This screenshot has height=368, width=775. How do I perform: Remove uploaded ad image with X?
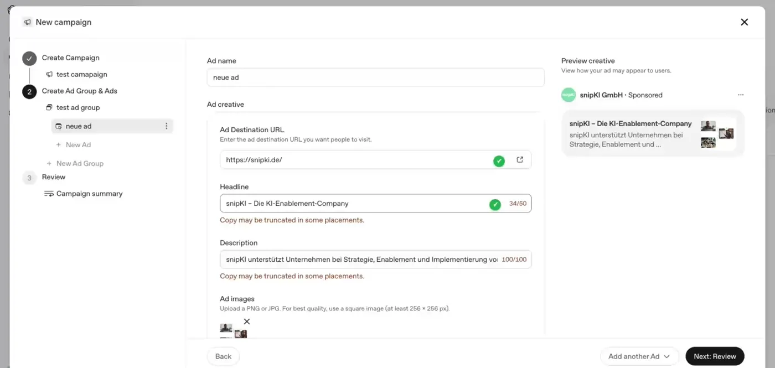point(247,322)
